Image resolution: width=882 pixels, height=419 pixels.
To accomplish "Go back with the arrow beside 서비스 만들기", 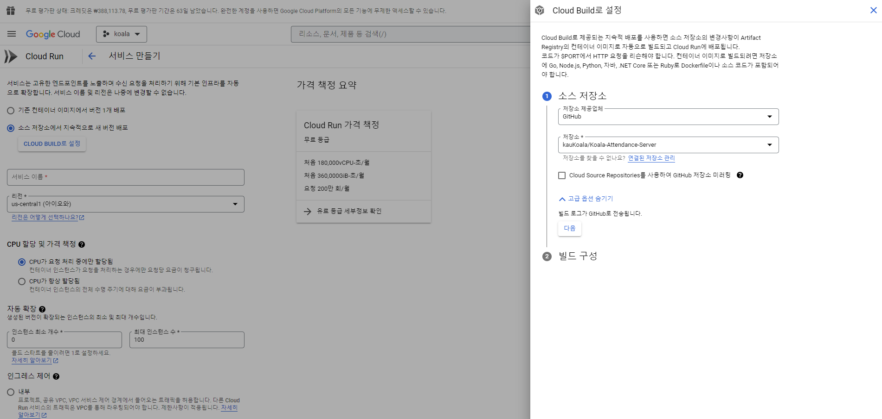I will (x=92, y=56).
